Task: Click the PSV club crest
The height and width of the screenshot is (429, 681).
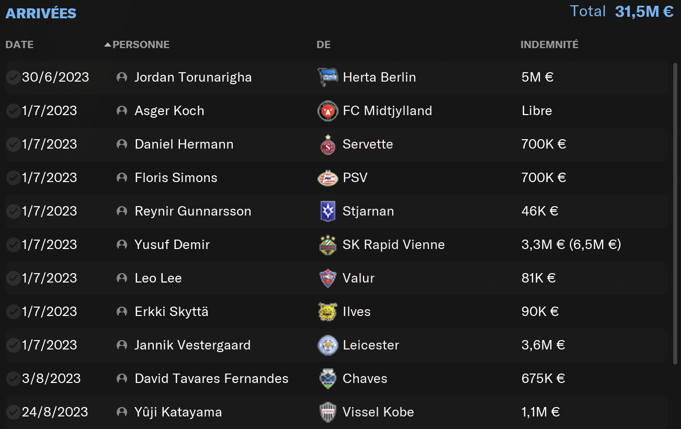Action: [328, 178]
